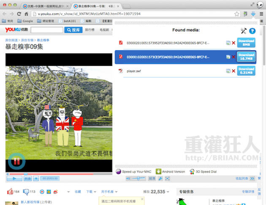Close the 暴走糗事09集 tab
Image resolution: width=266 pixels, height=205 pixels.
coord(118,6)
